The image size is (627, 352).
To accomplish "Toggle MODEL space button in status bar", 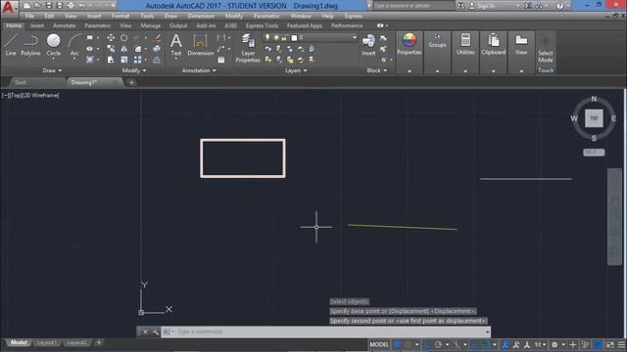I will (379, 344).
